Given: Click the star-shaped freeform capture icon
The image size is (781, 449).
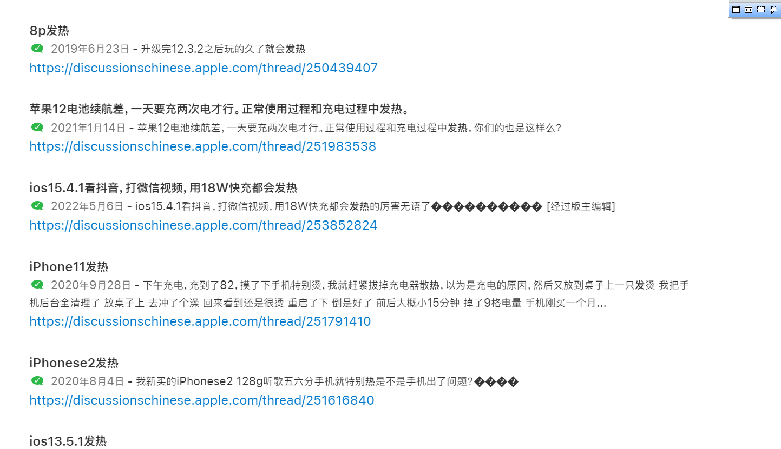Looking at the screenshot, I should pyautogui.click(x=773, y=9).
